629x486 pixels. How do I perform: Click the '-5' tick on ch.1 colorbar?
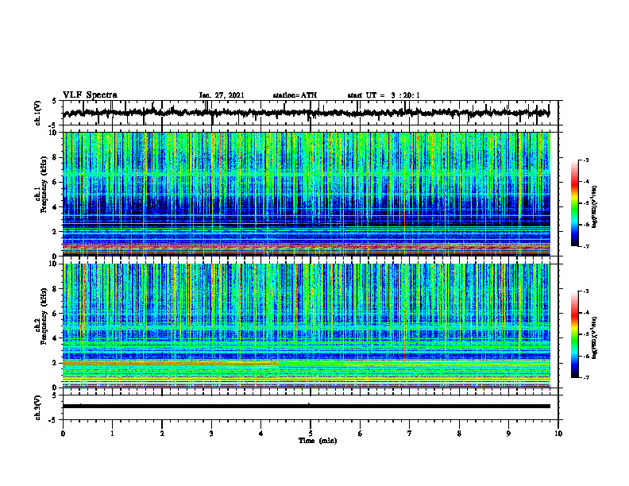(x=585, y=203)
